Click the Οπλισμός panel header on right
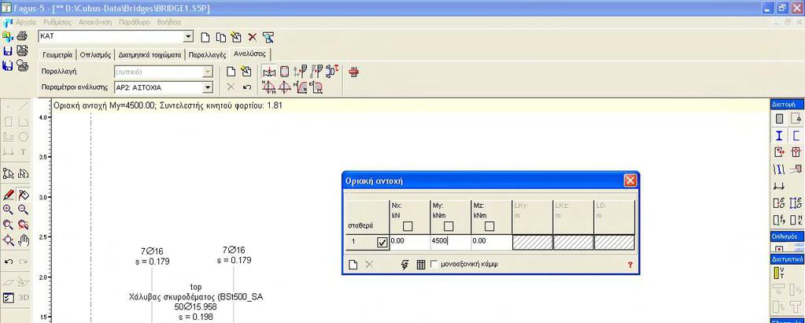The image size is (805, 323). (x=788, y=236)
